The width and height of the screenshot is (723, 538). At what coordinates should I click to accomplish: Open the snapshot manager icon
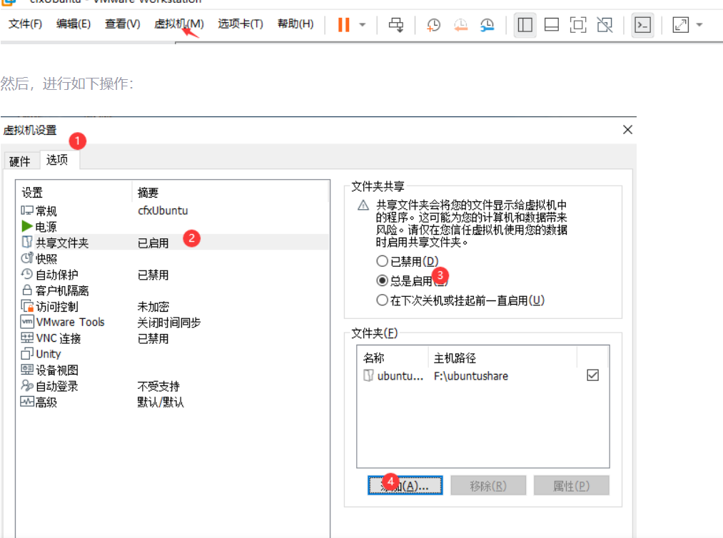coord(487,25)
